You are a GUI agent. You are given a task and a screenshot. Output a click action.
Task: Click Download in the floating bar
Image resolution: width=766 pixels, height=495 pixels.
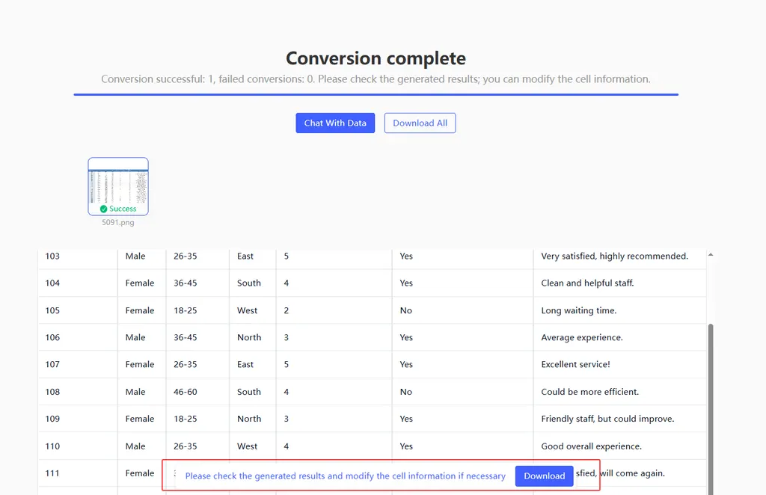544,476
